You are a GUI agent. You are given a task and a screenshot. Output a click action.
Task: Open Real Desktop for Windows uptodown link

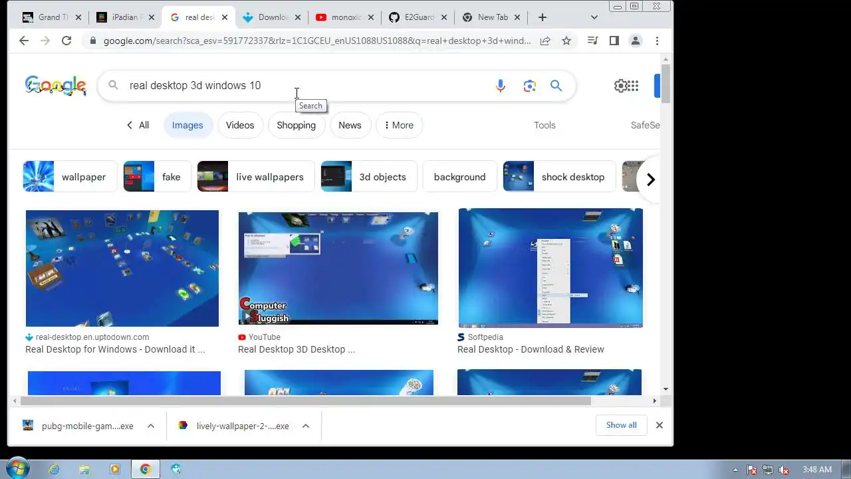click(x=115, y=349)
